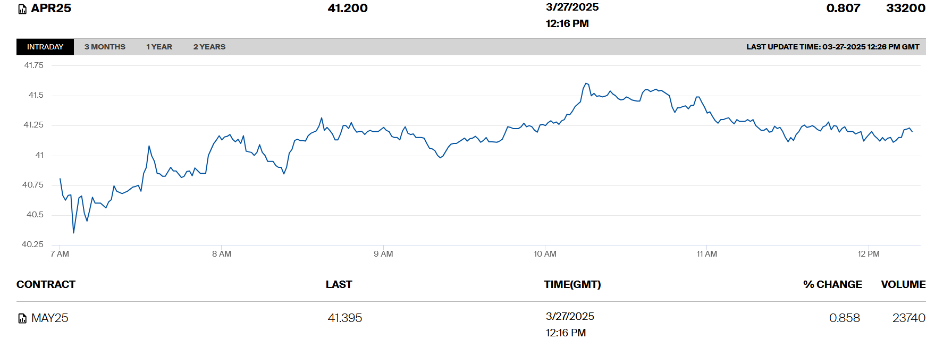Switch to the 3 MONTHS tab
Screen dimensions: 935x339
point(105,47)
